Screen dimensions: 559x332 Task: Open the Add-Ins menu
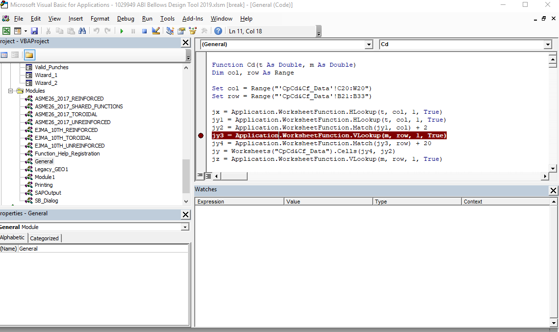pyautogui.click(x=192, y=19)
